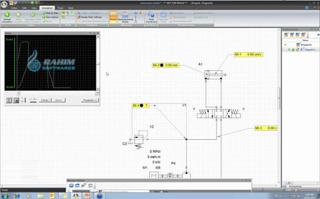Click third Project Explorer toolbar icon
The width and height of the screenshot is (320, 199).
pos(298,35)
